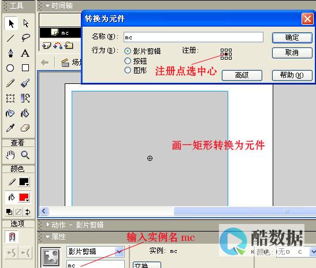Viewport: 316px width, 268px height.
Task: Click the Smooth option icon
Action: point(12,252)
